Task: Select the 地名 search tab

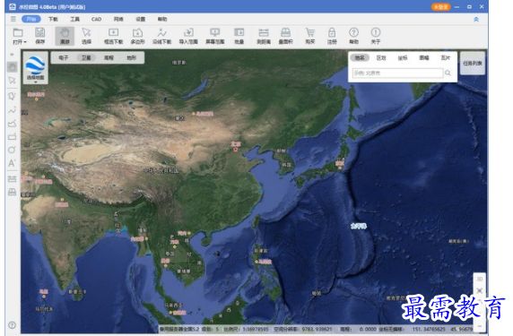Action: (360, 57)
